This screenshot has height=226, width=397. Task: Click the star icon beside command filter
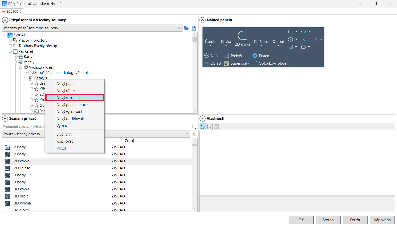(x=194, y=134)
